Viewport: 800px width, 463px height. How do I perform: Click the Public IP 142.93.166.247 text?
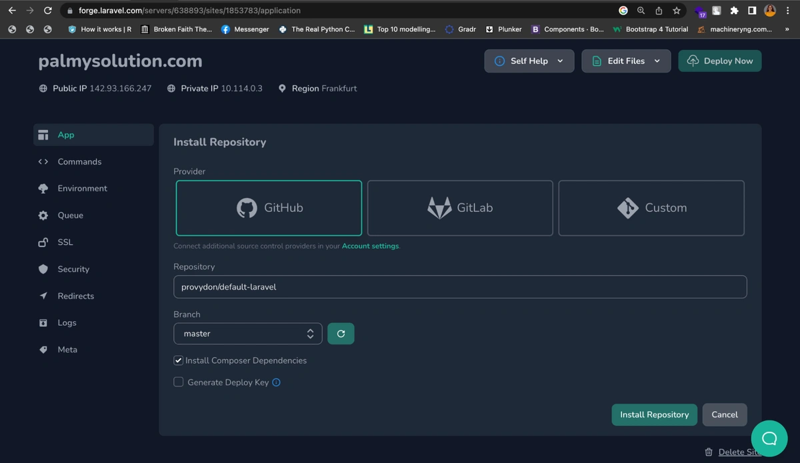pyautogui.click(x=102, y=89)
